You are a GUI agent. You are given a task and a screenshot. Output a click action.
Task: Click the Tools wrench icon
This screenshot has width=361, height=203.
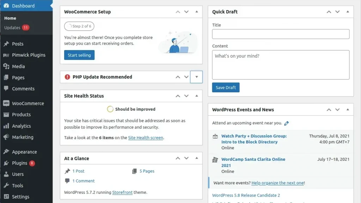pyautogui.click(x=6, y=185)
